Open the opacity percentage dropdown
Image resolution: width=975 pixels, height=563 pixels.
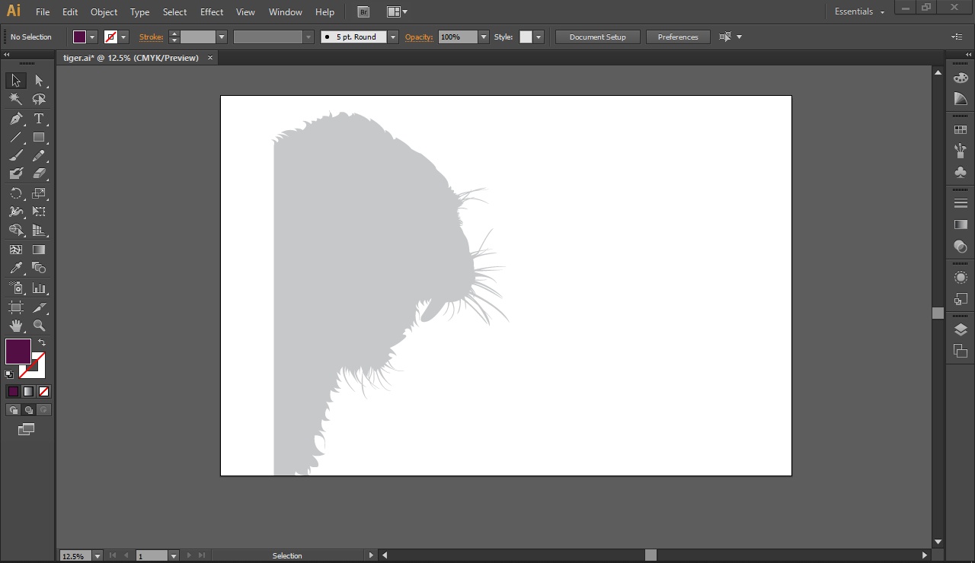coord(484,37)
